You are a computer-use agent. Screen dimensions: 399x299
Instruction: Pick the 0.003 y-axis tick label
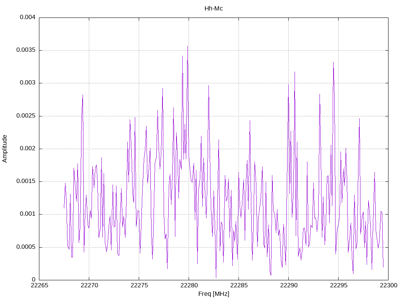28,83
